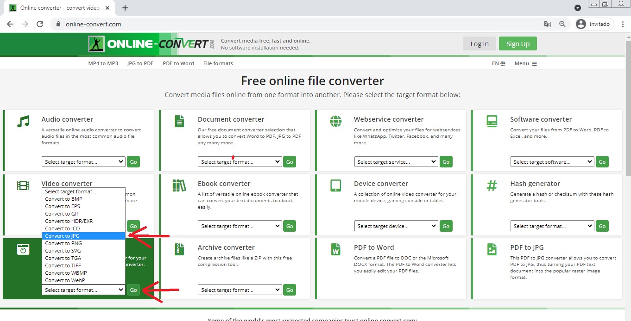Expand the Webservice target service dropdown
This screenshot has width=631, height=321.
click(x=396, y=162)
